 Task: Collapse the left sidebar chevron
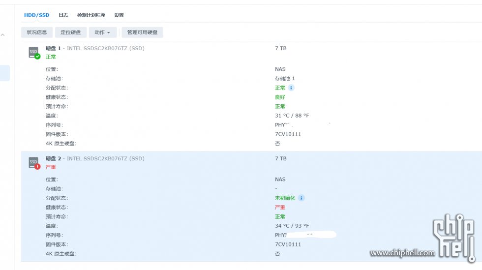3,35
